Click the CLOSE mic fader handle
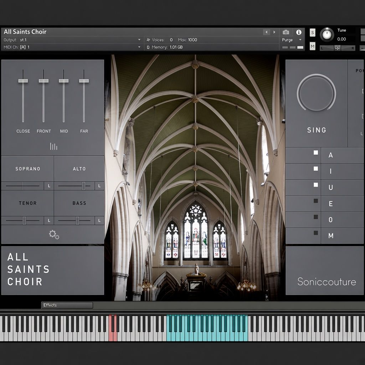 pos(23,81)
